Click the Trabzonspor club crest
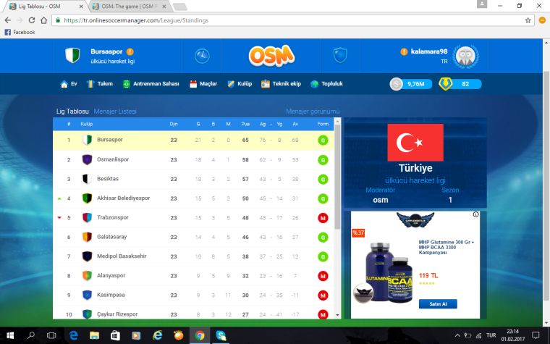This screenshot has height=344, width=550. pyautogui.click(x=87, y=218)
